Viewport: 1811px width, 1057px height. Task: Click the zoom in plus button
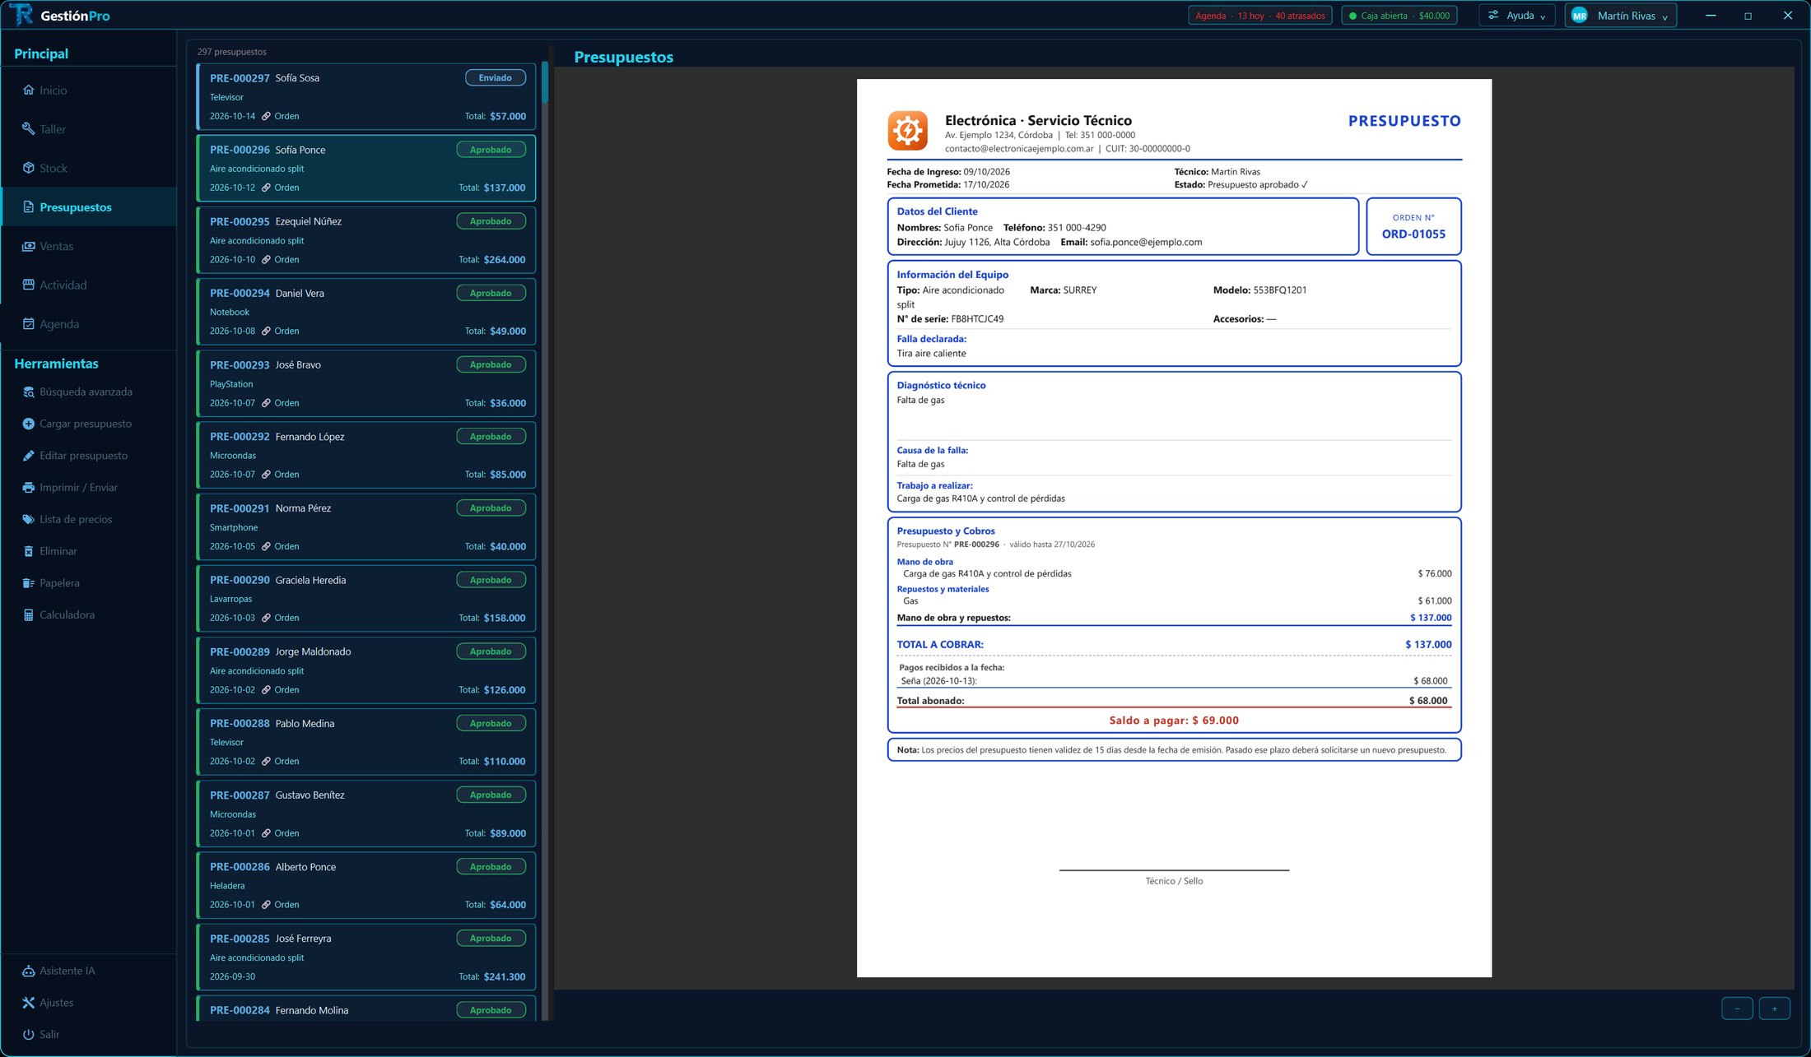[x=1774, y=1008]
